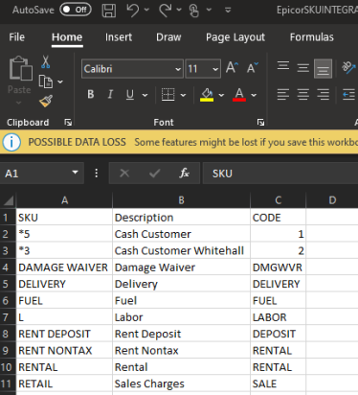The height and width of the screenshot is (395, 358).
Task: Open the Font dialog launcher
Action: point(260,122)
